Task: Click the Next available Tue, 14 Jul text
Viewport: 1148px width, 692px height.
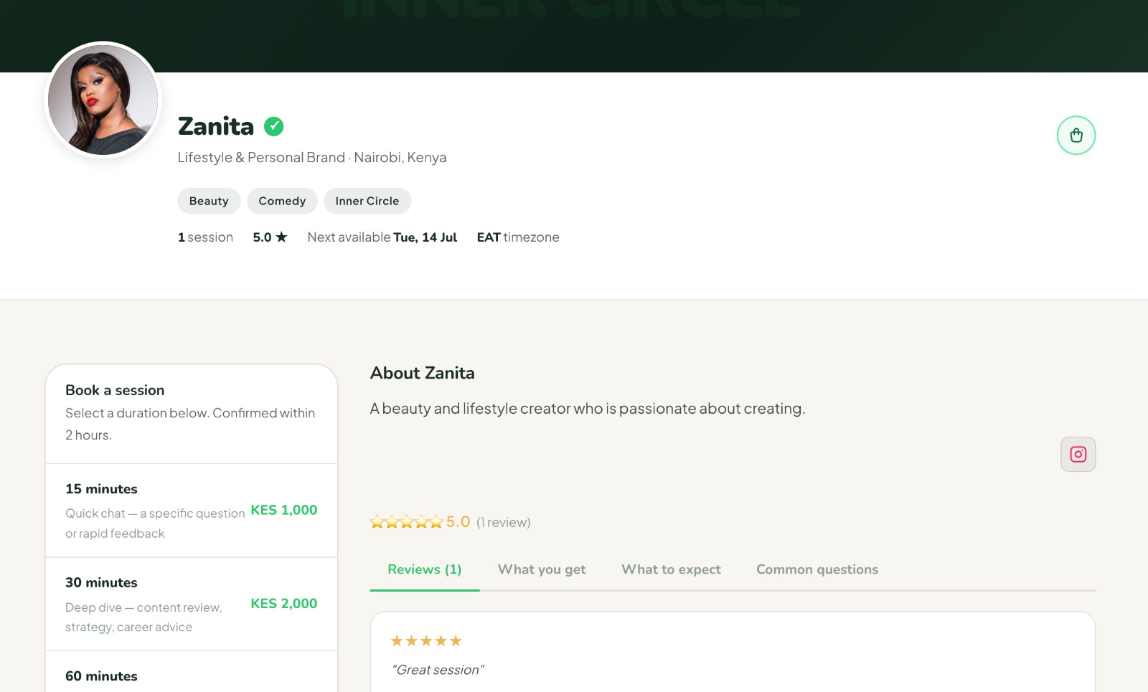Action: [x=382, y=237]
